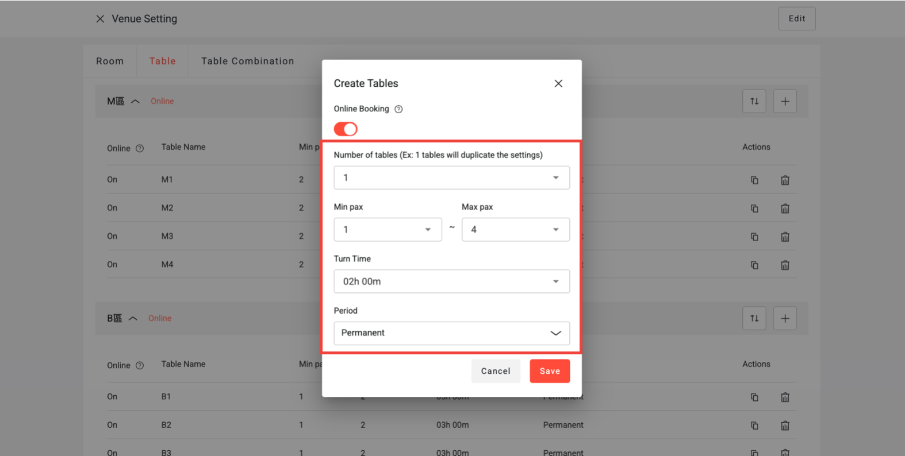Click the delete trash icon for table M2
This screenshot has width=905, height=456.
pyautogui.click(x=785, y=208)
